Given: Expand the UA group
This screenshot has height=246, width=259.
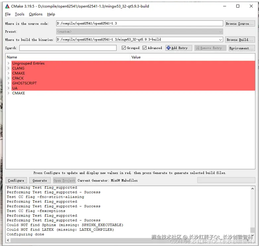Looking at the screenshot, I should (8, 88).
